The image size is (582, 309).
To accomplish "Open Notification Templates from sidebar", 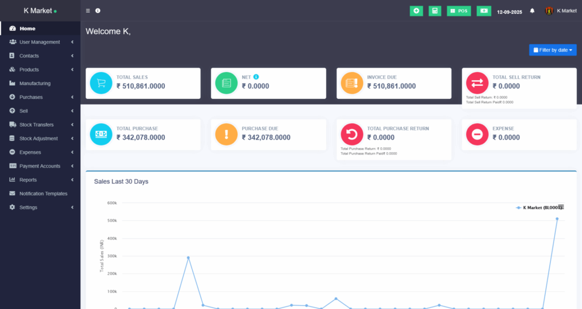I will [x=43, y=194].
